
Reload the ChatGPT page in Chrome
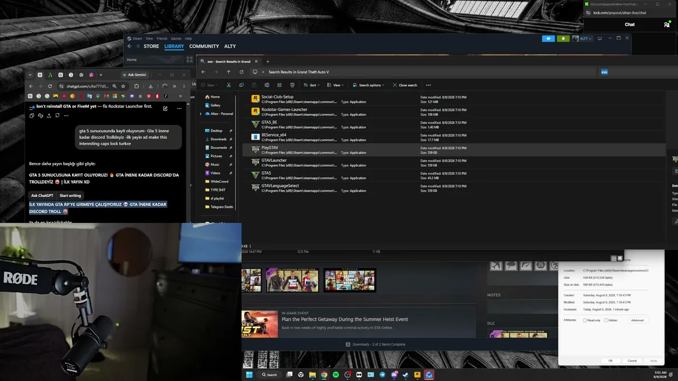click(x=50, y=86)
